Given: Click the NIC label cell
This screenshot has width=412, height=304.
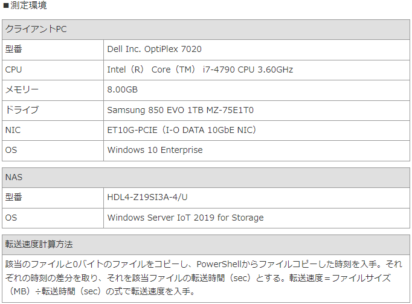Looking at the screenshot, I should (x=53, y=130).
